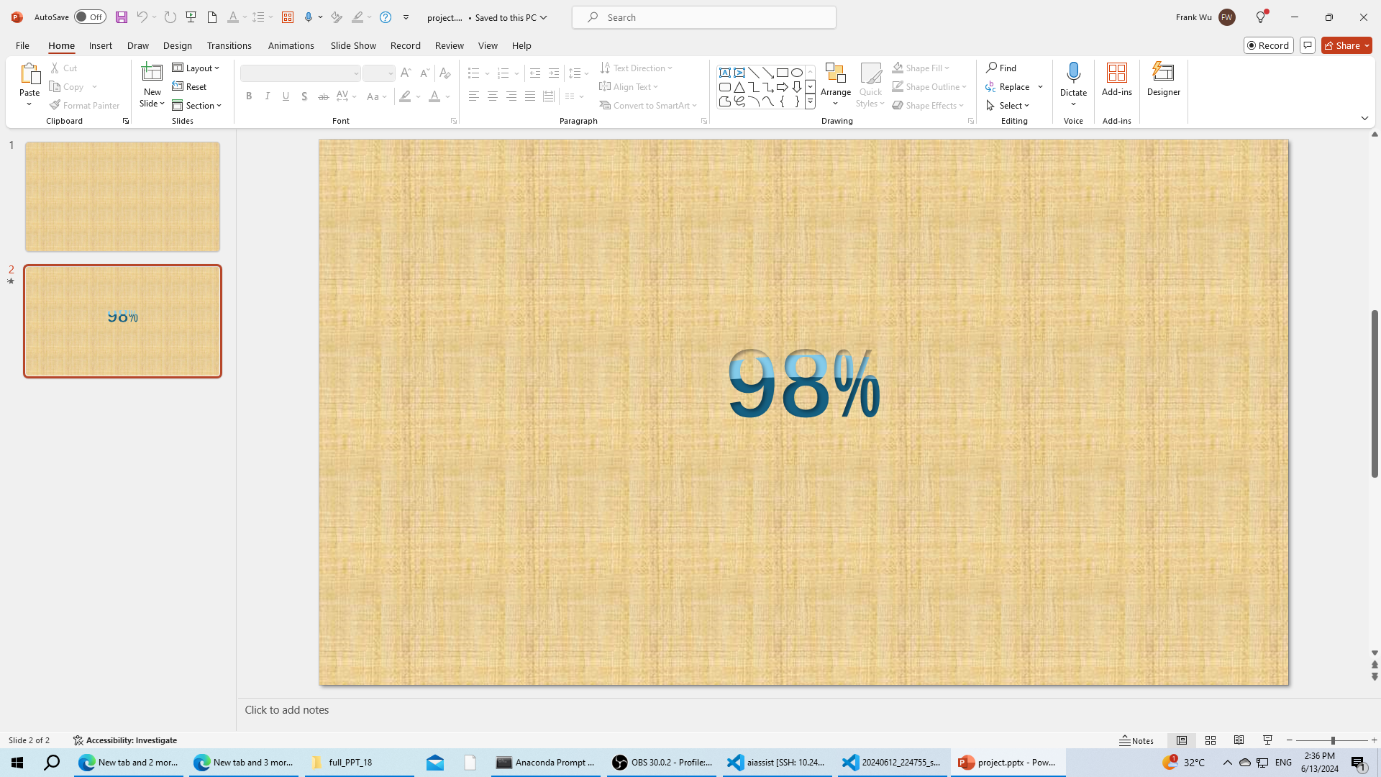The width and height of the screenshot is (1381, 777).
Task: Click the New Slide icon
Action: [x=152, y=73]
